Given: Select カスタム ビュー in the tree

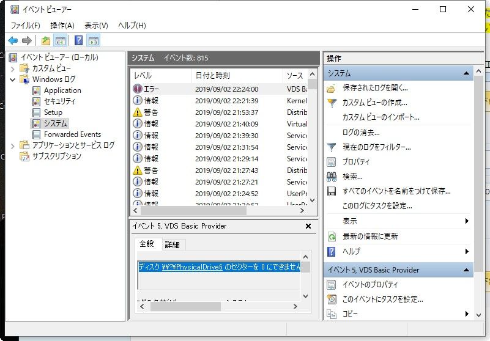Looking at the screenshot, I should click(51, 68).
